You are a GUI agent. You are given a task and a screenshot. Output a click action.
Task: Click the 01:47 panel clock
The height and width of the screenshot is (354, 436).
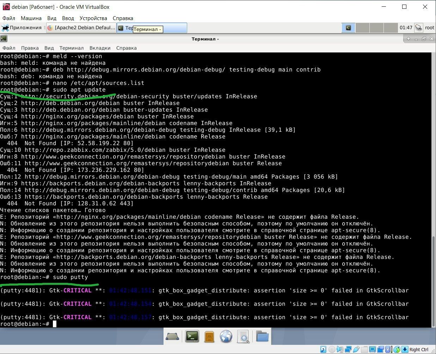tap(406, 27)
